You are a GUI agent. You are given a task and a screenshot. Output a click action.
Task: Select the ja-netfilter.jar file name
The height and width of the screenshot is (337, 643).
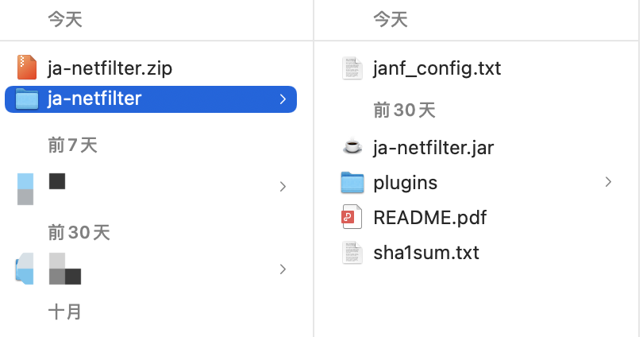[433, 148]
